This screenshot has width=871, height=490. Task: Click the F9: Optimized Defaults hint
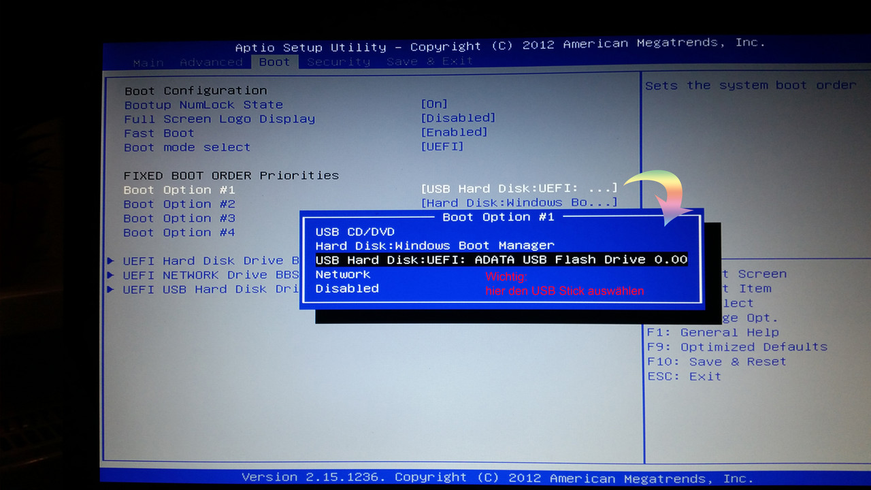(x=737, y=347)
